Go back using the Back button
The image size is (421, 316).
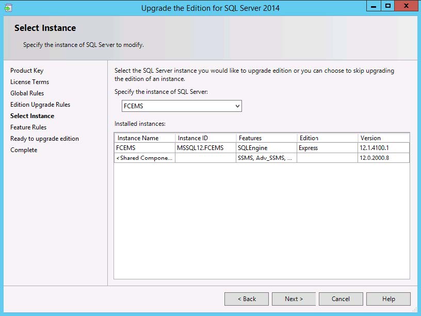point(246,299)
